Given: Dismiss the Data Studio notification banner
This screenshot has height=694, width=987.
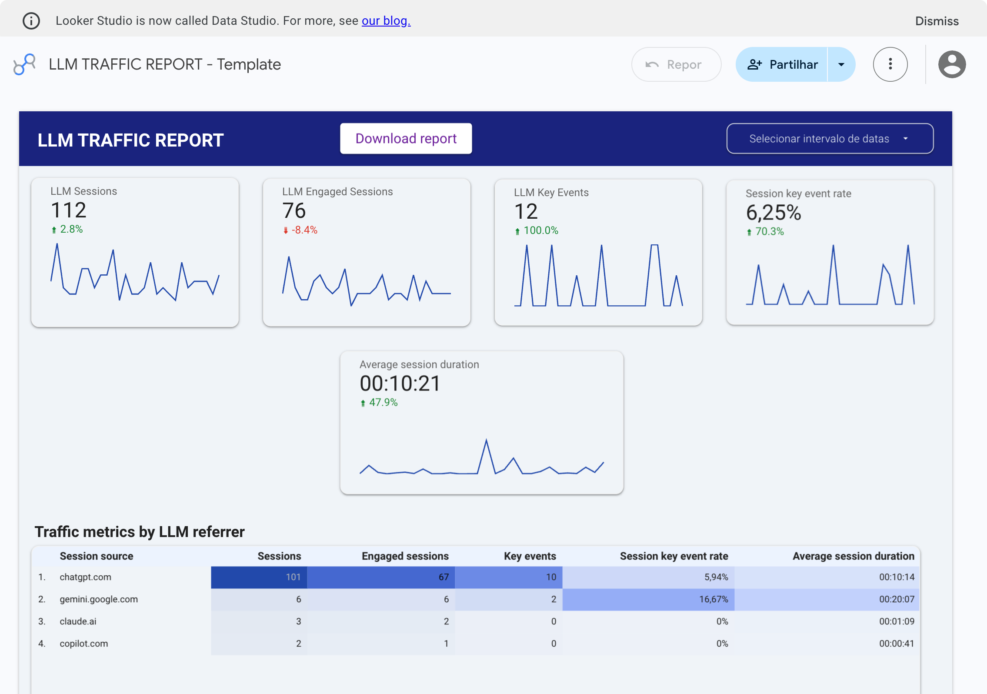Looking at the screenshot, I should click(937, 20).
